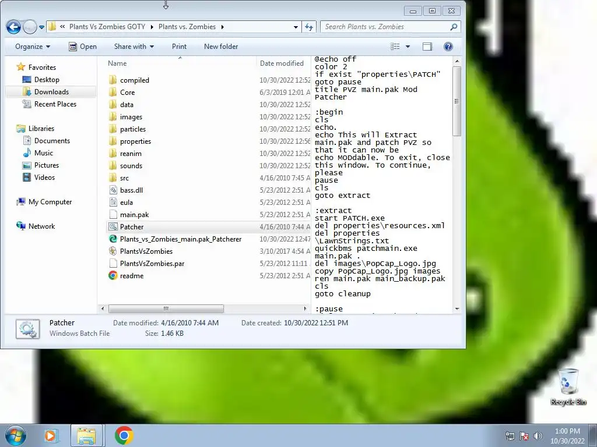The width and height of the screenshot is (597, 447).
Task: Expand the address bar history dropdown
Action: pyautogui.click(x=296, y=27)
